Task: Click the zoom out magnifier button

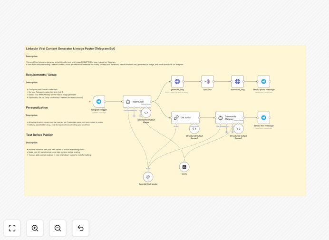Action: coord(58,228)
